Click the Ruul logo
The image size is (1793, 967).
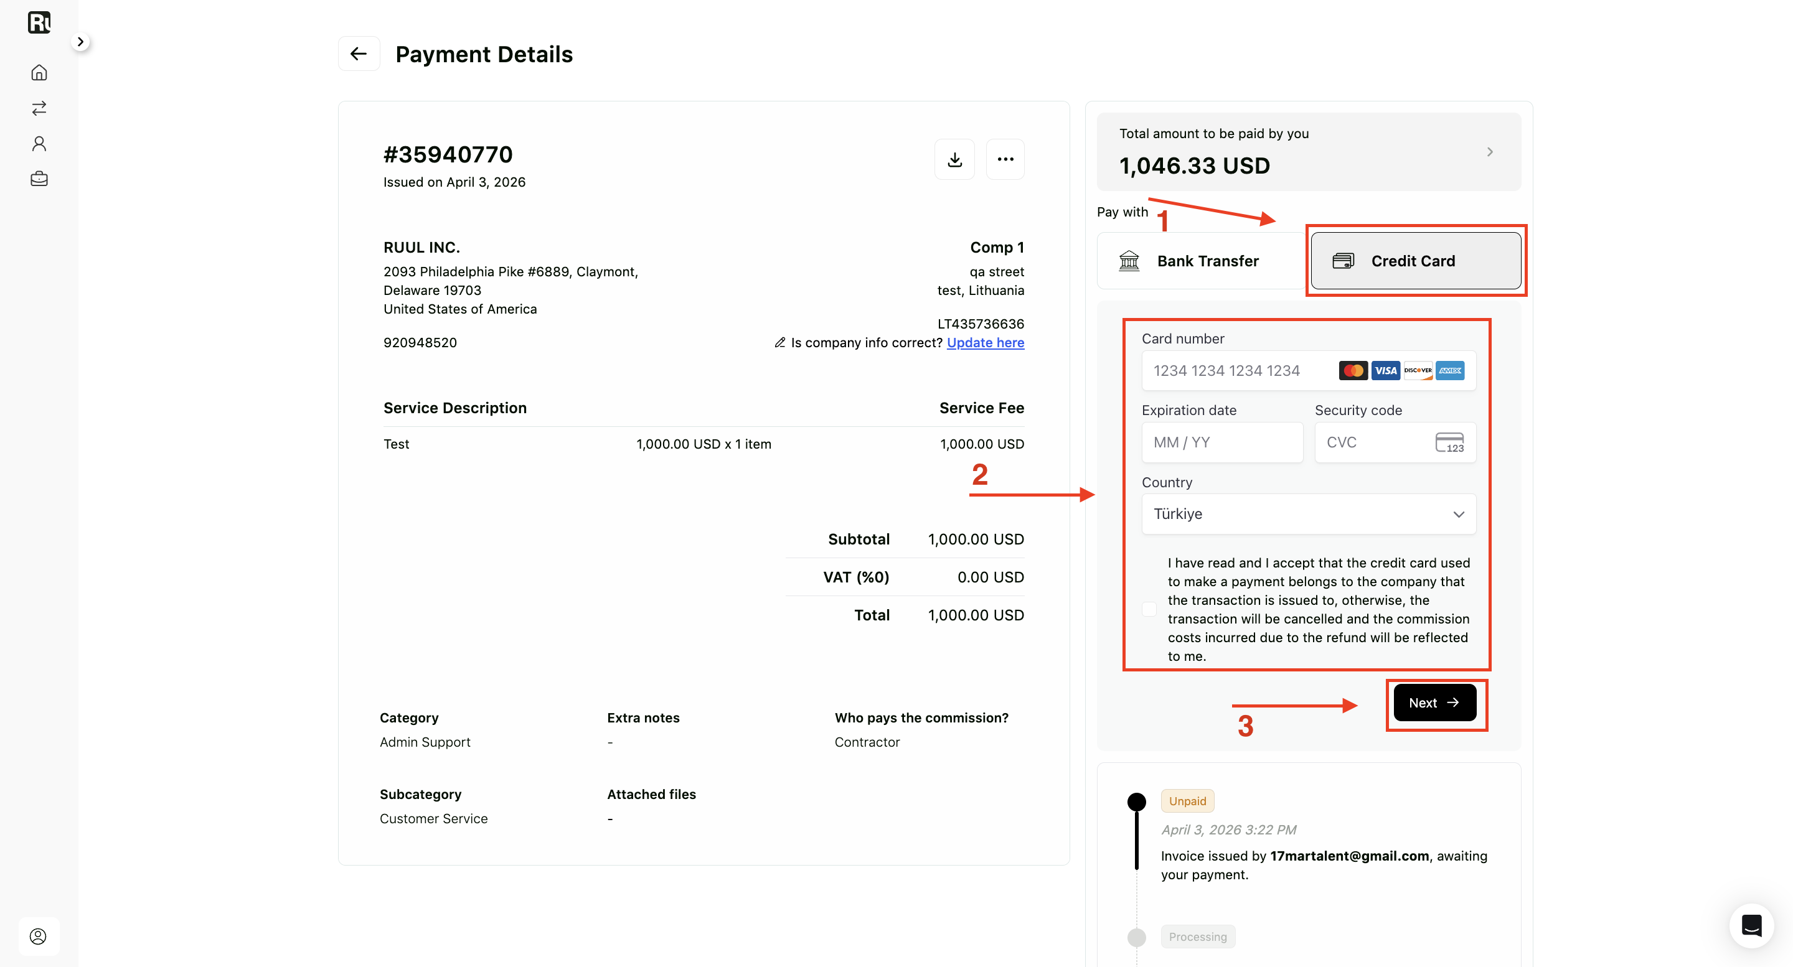(x=39, y=22)
